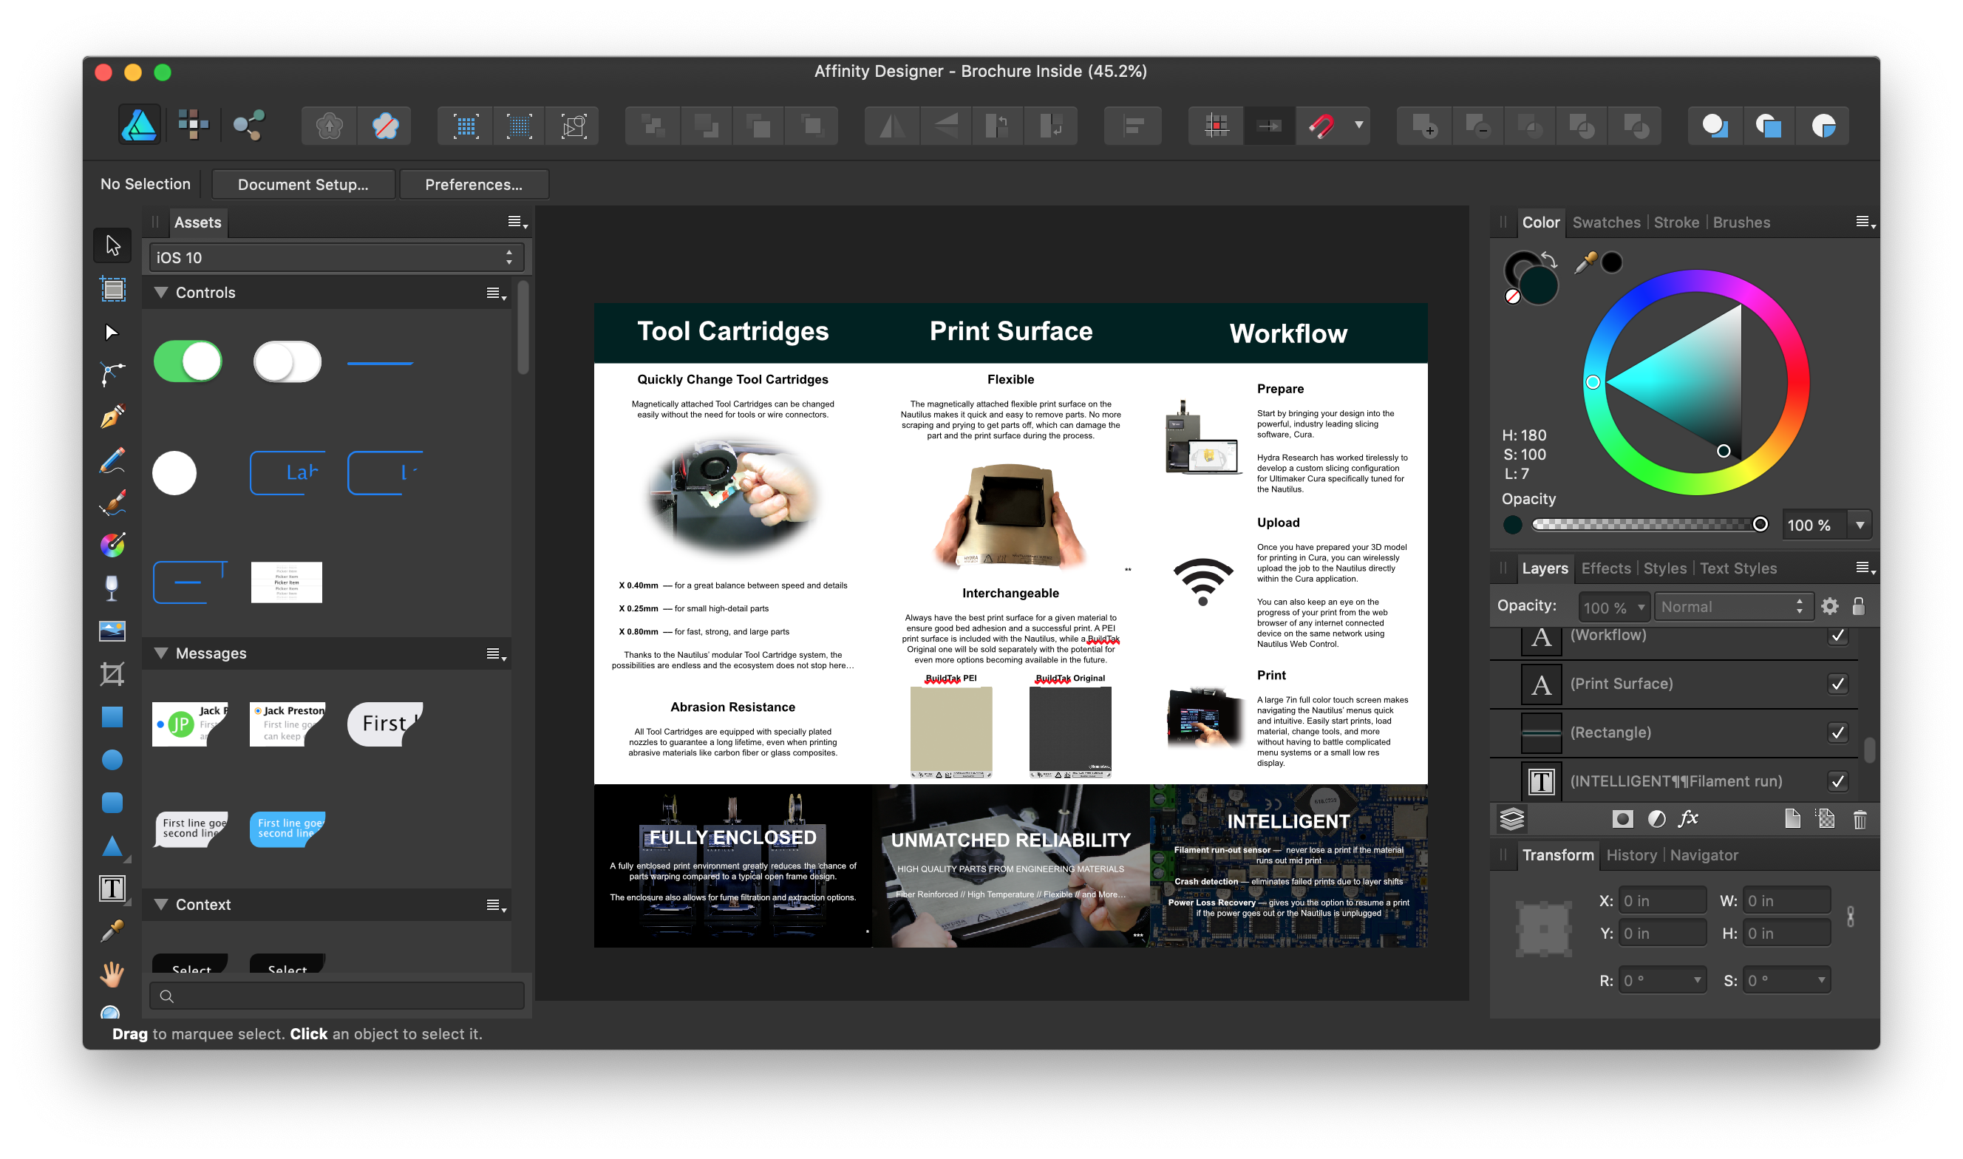Switch to the Stroke tab

pos(1675,222)
